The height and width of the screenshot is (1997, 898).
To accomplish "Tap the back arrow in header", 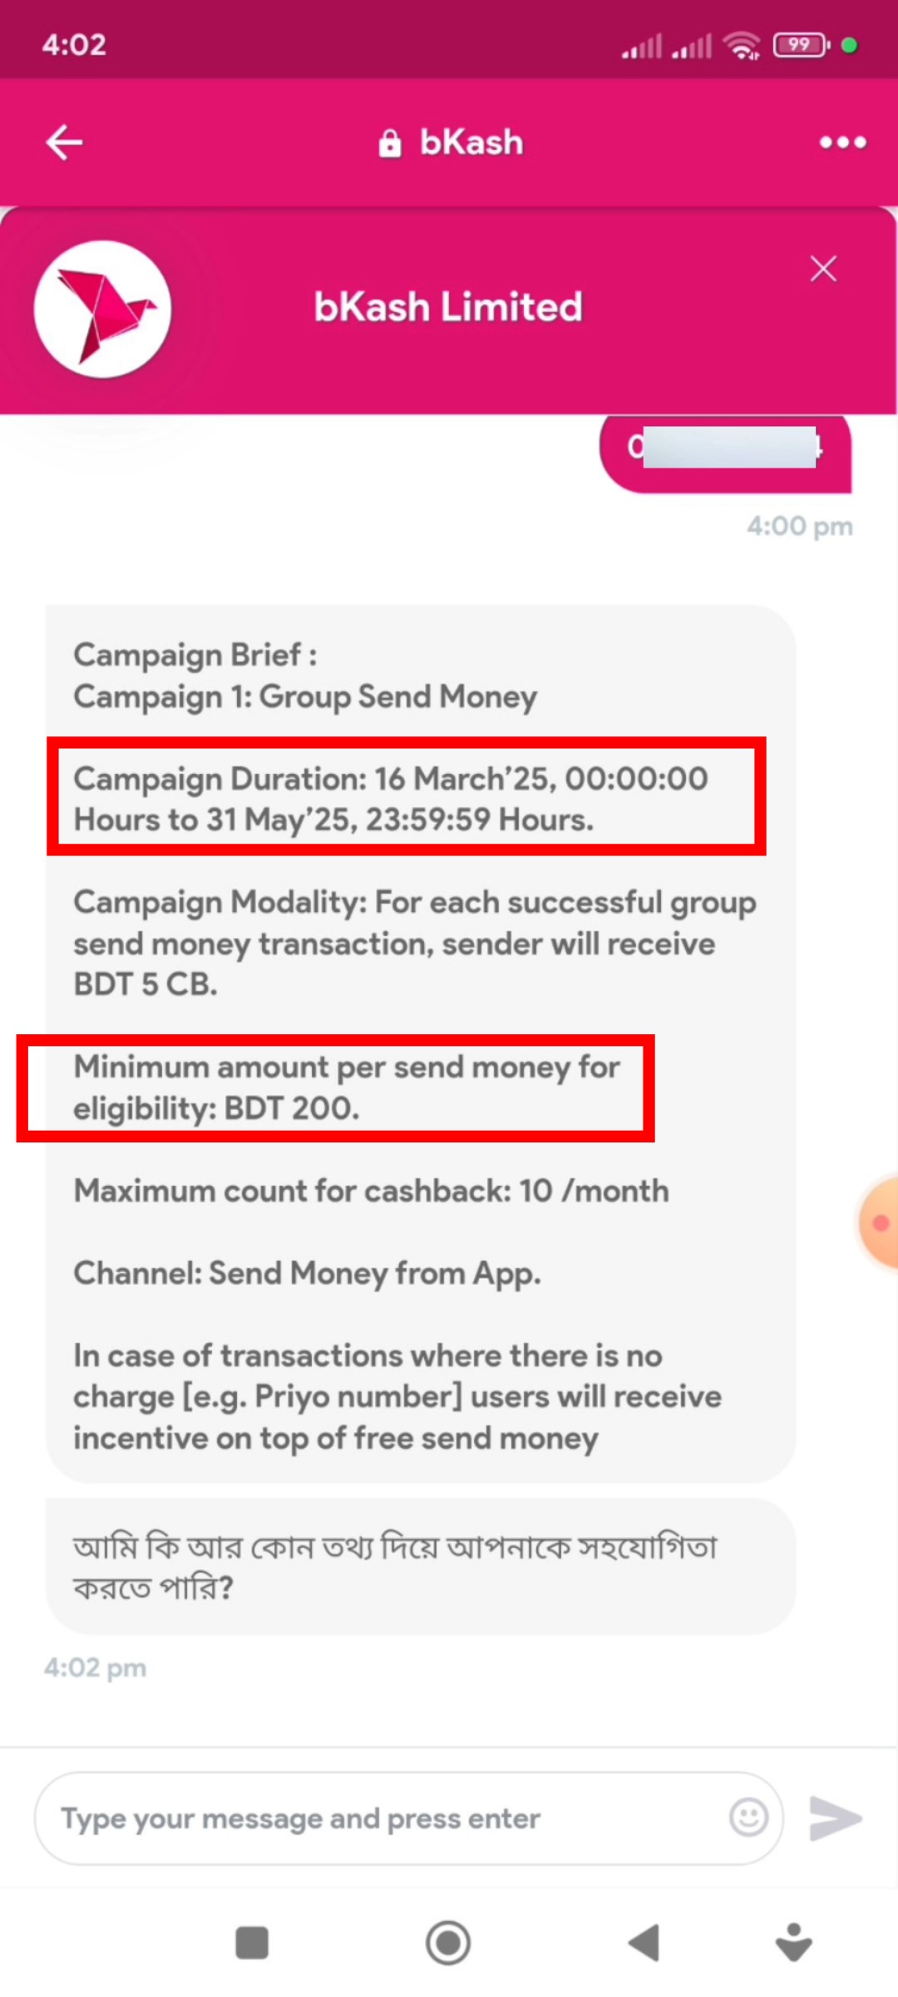I will pos(64,142).
